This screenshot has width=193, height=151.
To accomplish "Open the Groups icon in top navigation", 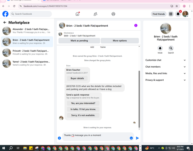I will (113, 14).
